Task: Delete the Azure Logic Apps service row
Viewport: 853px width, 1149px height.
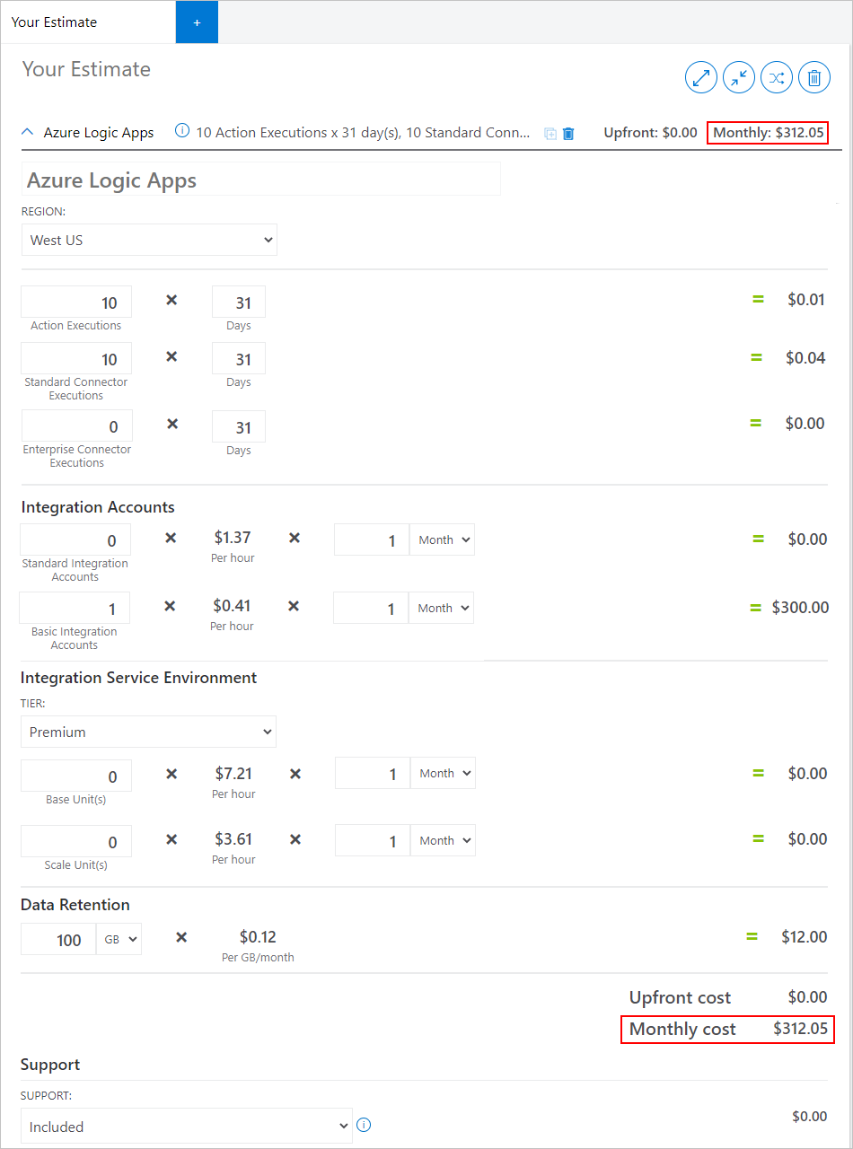Action: tap(568, 133)
